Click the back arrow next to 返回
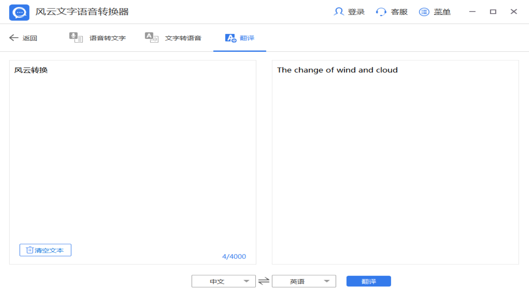Viewport: 529px width, 297px height. 13,38
